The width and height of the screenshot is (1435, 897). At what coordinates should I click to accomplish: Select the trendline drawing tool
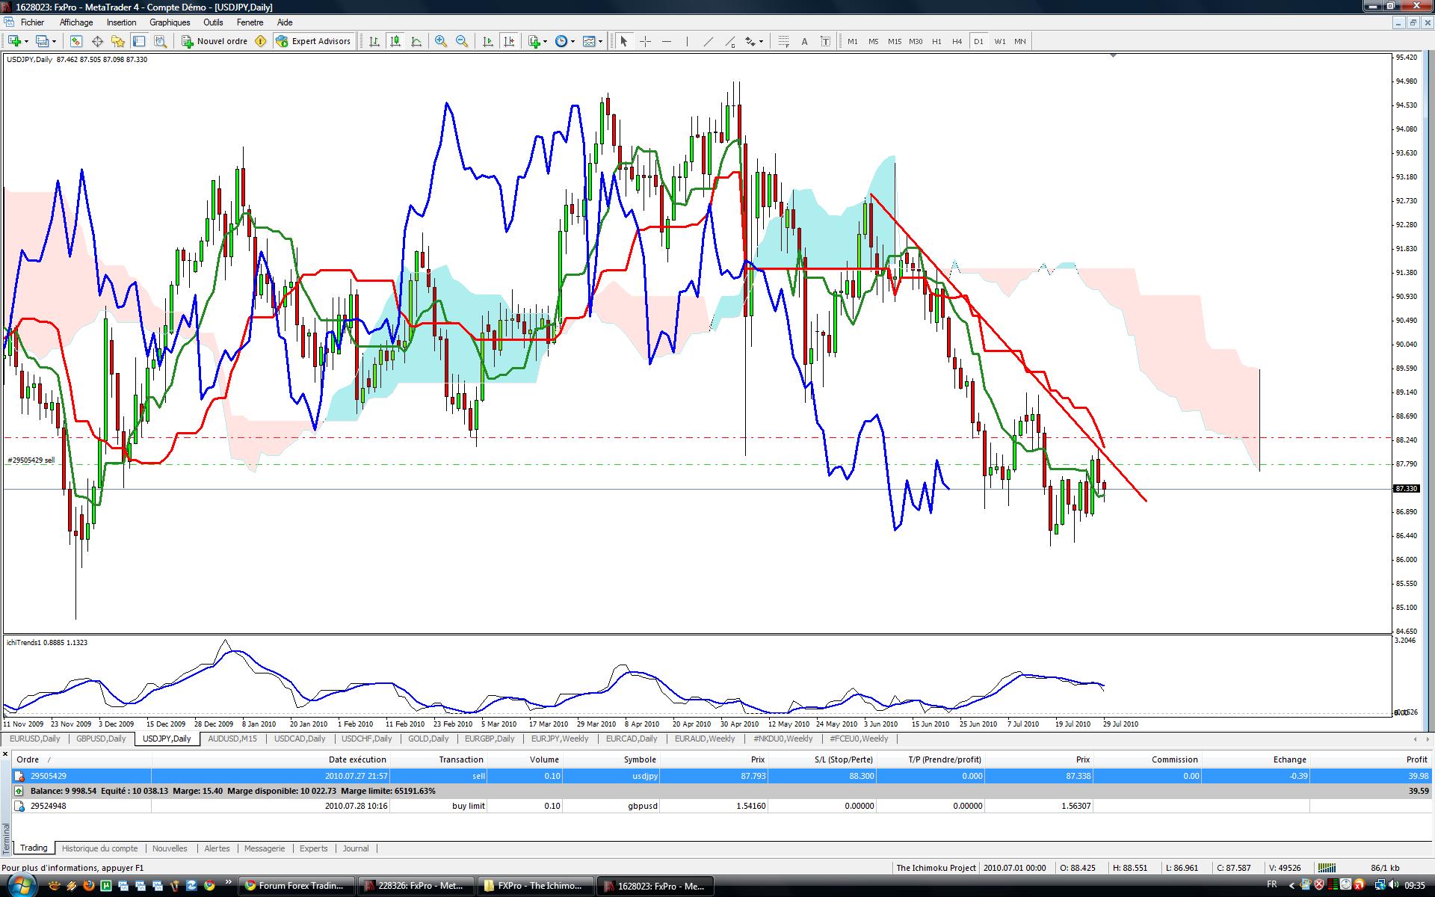click(708, 41)
